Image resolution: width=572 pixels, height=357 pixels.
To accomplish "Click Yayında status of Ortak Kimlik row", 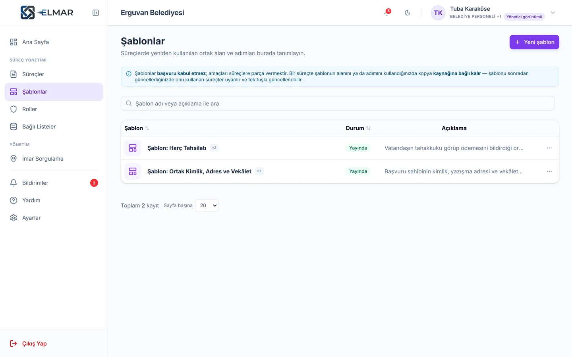I will 358,171.
